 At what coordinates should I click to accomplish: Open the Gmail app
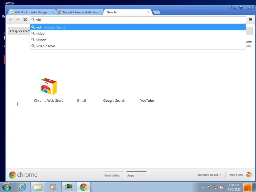pos(81,100)
